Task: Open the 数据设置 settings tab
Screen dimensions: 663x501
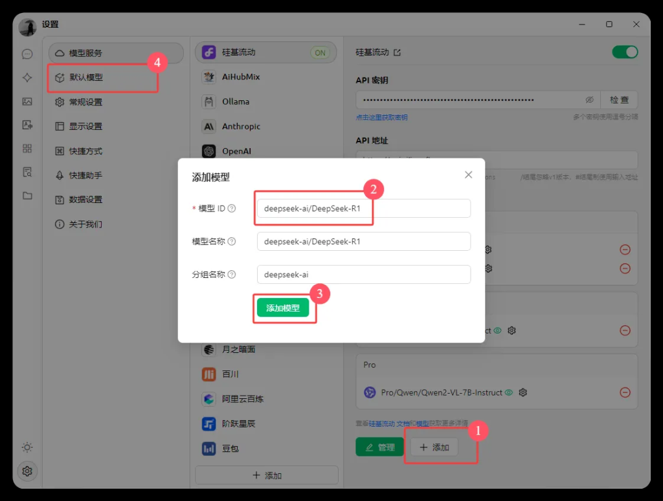Action: click(x=117, y=200)
